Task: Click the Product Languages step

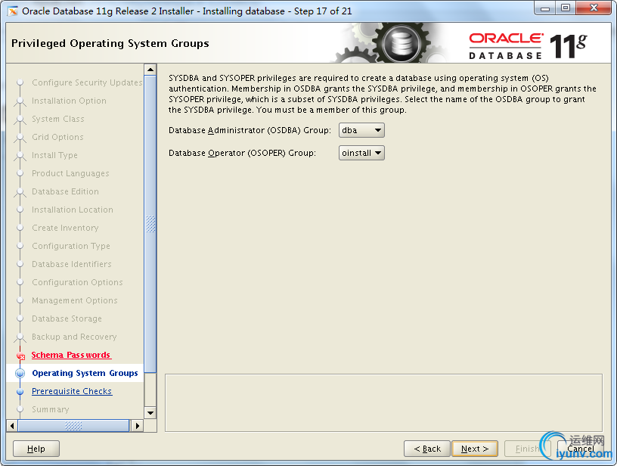Action: point(70,173)
